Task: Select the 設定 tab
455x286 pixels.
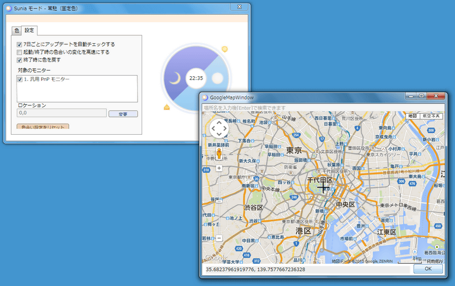Action: [29, 30]
